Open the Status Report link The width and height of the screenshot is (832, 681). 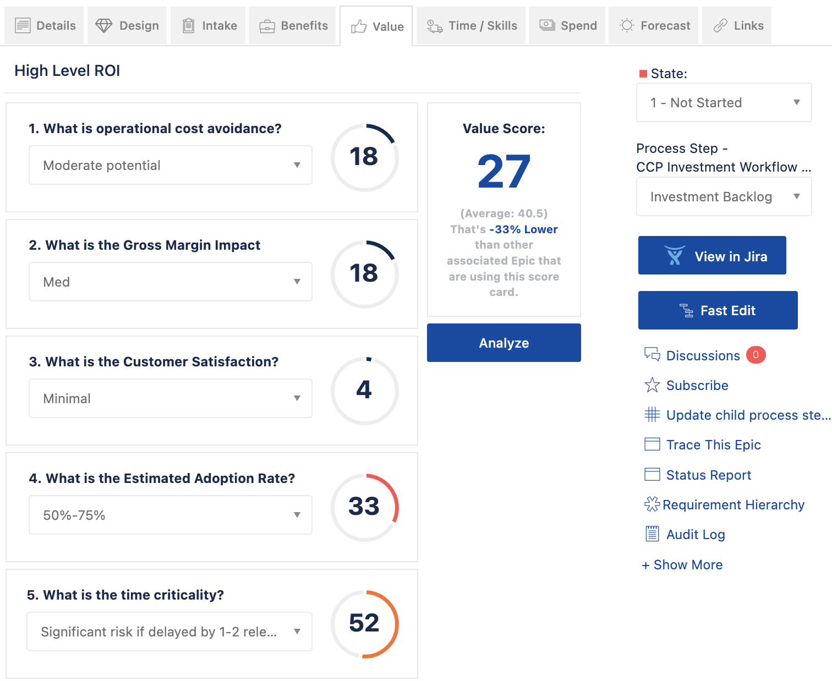(709, 475)
